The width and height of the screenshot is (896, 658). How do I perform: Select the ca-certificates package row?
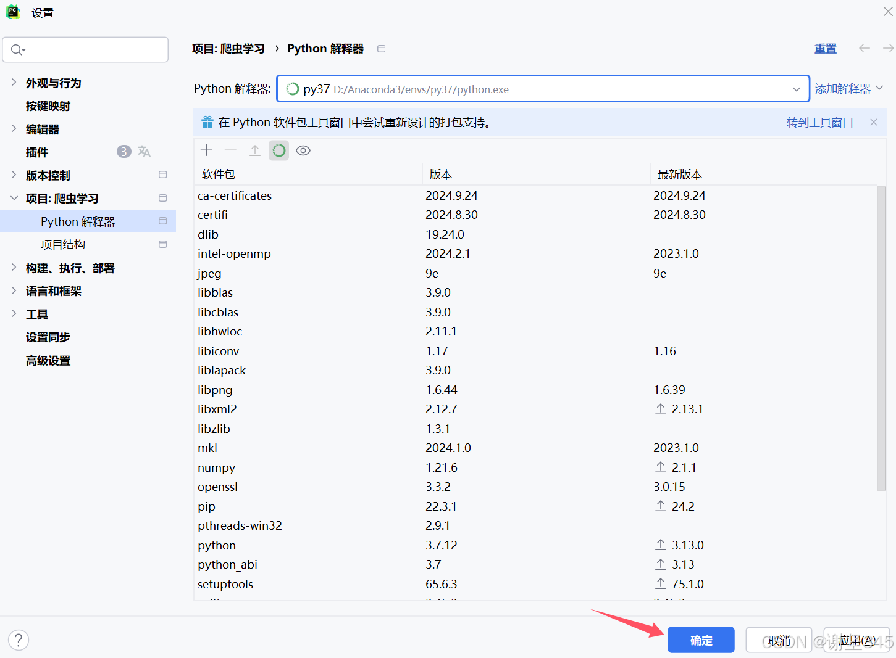[x=535, y=195]
